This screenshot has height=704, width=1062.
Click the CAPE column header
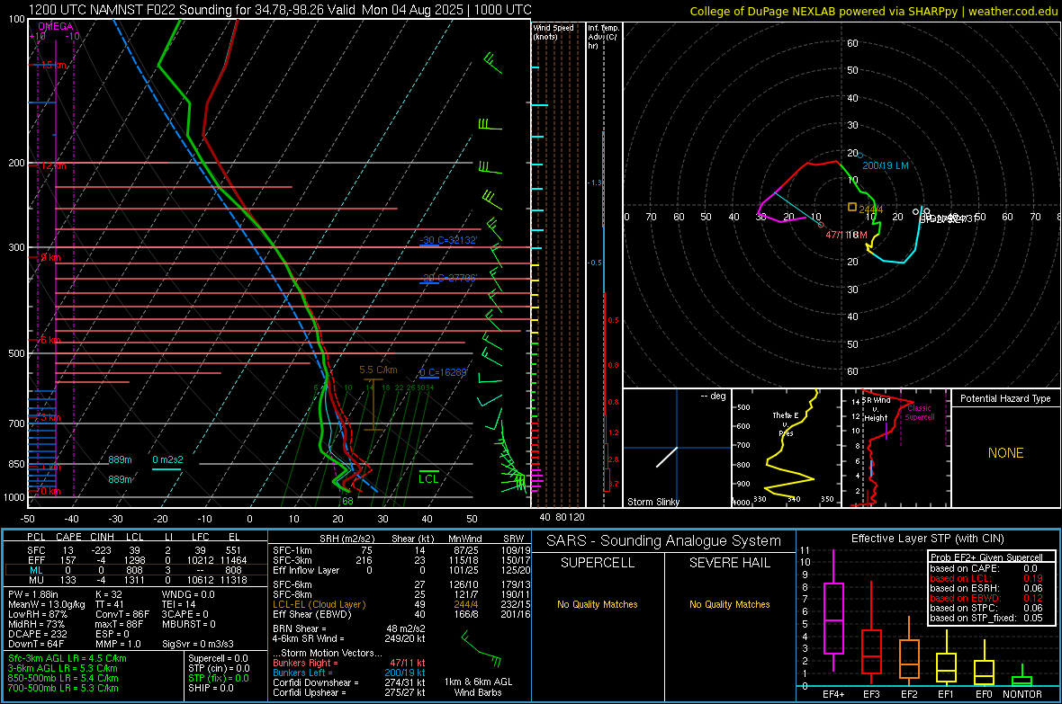68,537
